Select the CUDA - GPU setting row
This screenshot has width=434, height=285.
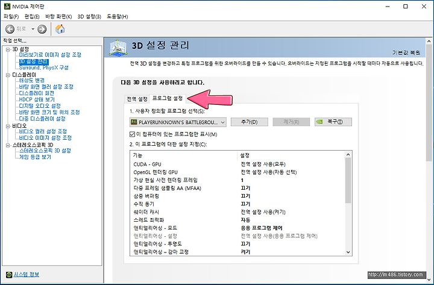237,164
